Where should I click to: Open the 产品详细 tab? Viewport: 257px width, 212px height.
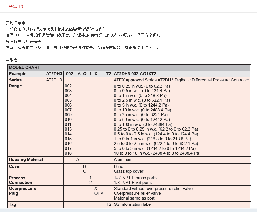[17, 7]
